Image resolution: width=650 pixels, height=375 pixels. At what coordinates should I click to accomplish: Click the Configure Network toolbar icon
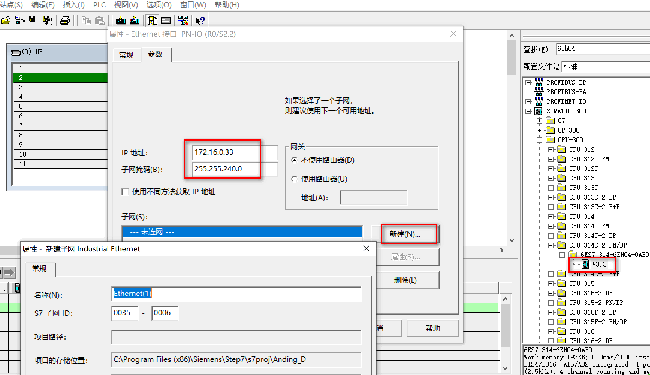[x=183, y=20]
